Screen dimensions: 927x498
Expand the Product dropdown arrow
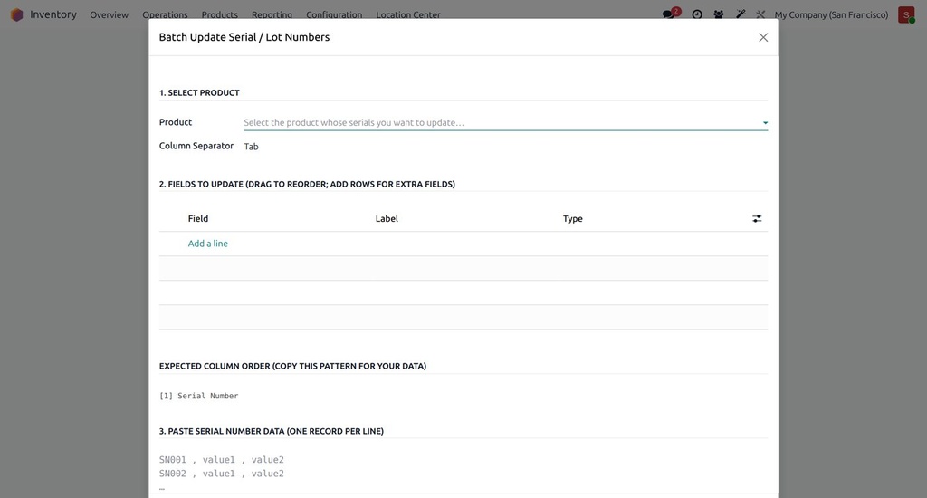pos(765,123)
